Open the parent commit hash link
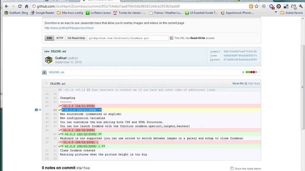Screen dimensions: 305x171 (240, 59)
